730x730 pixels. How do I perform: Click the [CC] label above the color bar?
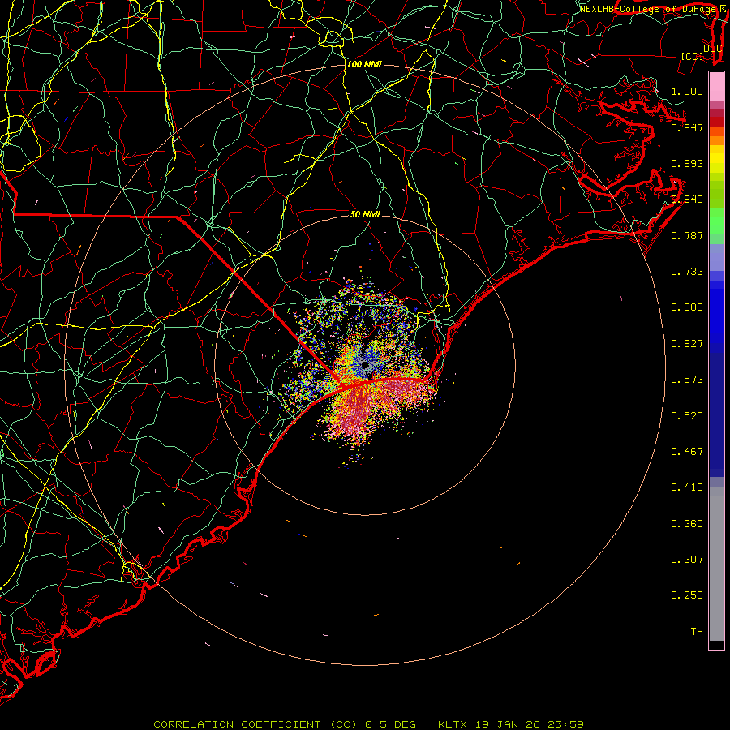pyautogui.click(x=693, y=56)
